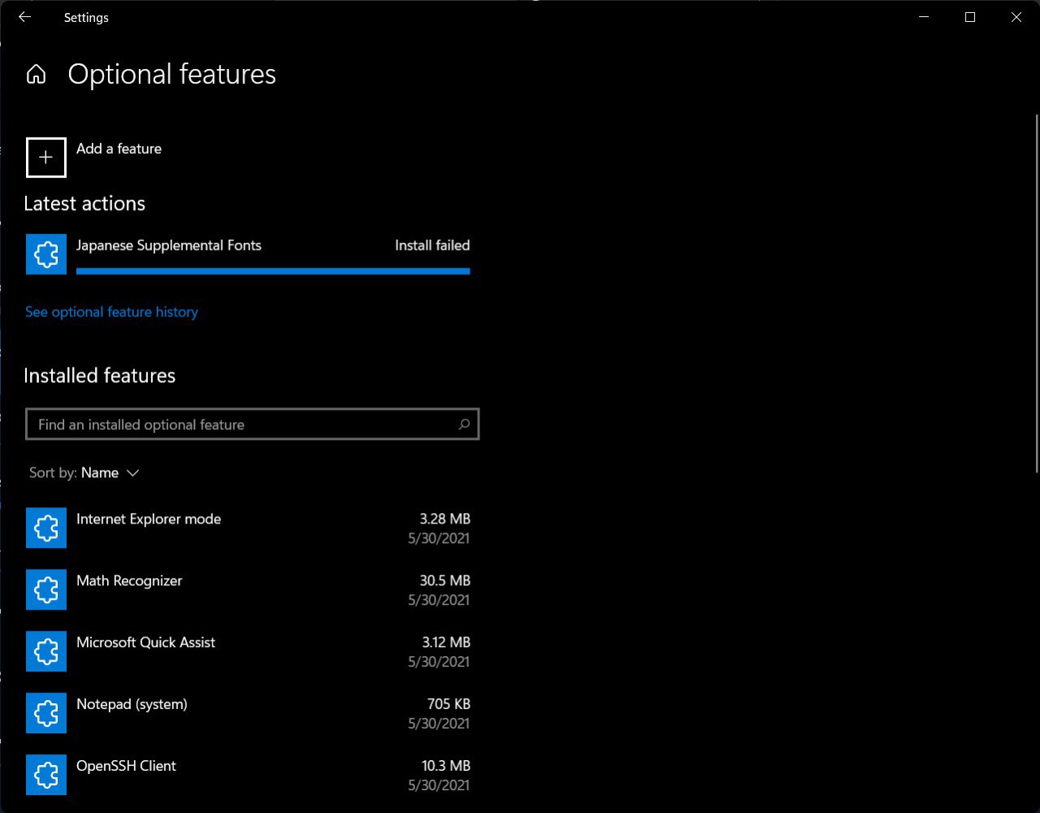Image resolution: width=1040 pixels, height=813 pixels.
Task: Minimize the Settings window
Action: [923, 17]
